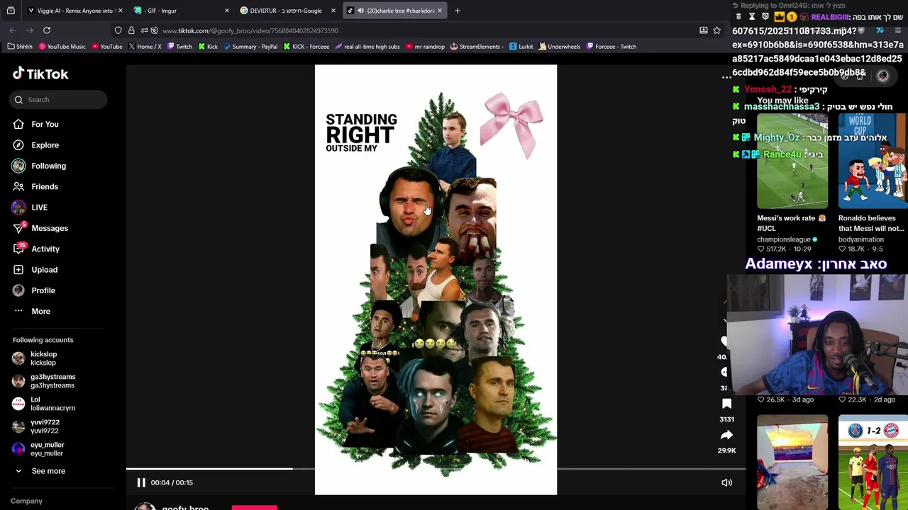Go back in browser history
Image resolution: width=908 pixels, height=510 pixels.
(x=13, y=30)
